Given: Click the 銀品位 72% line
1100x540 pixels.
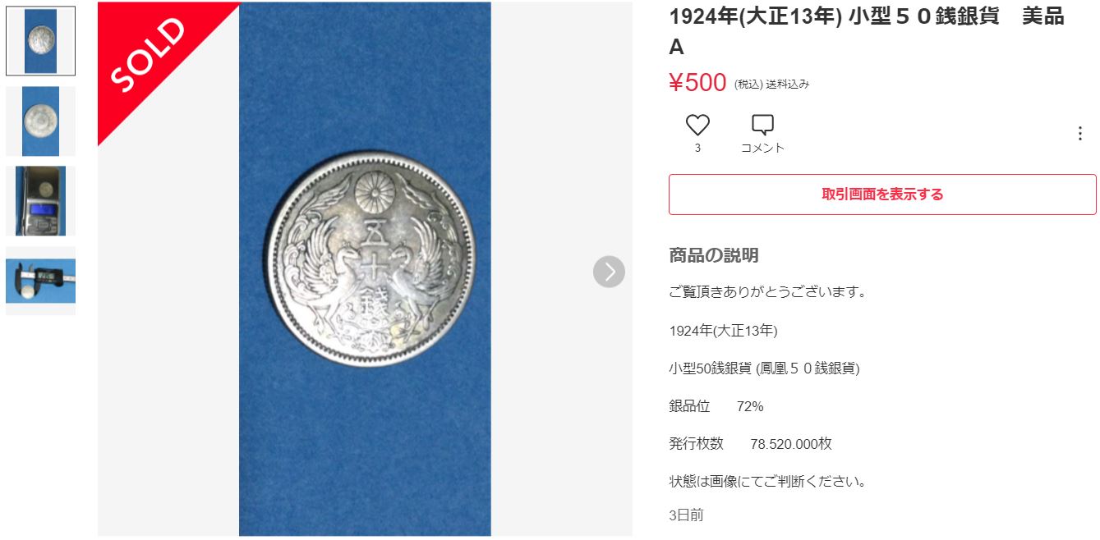Looking at the screenshot, I should point(716,406).
